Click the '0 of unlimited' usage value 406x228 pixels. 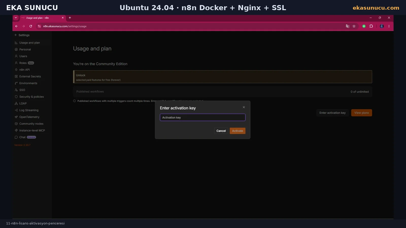coord(360,92)
